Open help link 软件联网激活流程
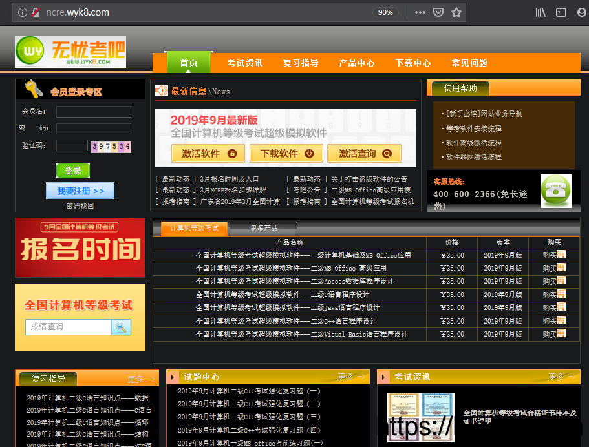This screenshot has width=589, height=447. 474,157
